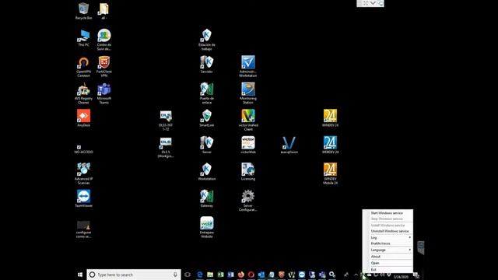Expand the Log submenu
The image size is (498, 280).
(x=390, y=237)
